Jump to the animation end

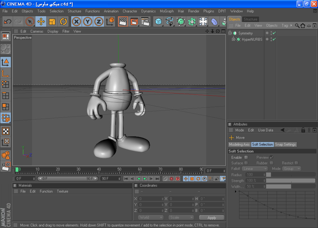pos(157,179)
